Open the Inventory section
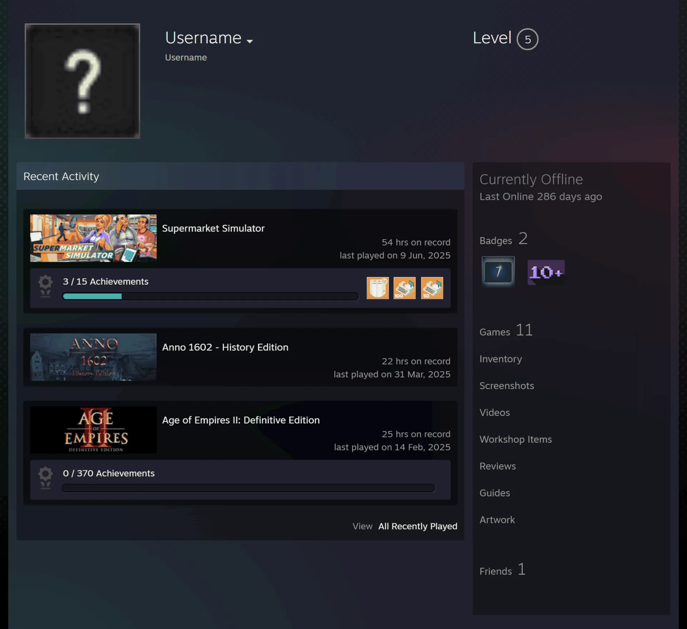The height and width of the screenshot is (629, 687). pos(501,359)
